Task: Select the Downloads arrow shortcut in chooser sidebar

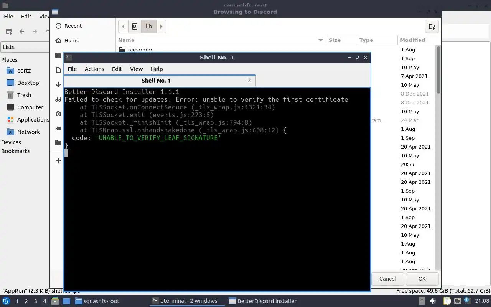Action: pyautogui.click(x=58, y=84)
